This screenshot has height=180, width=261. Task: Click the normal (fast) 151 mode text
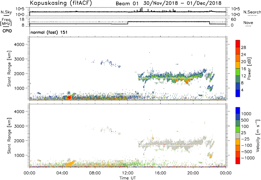[49, 32]
